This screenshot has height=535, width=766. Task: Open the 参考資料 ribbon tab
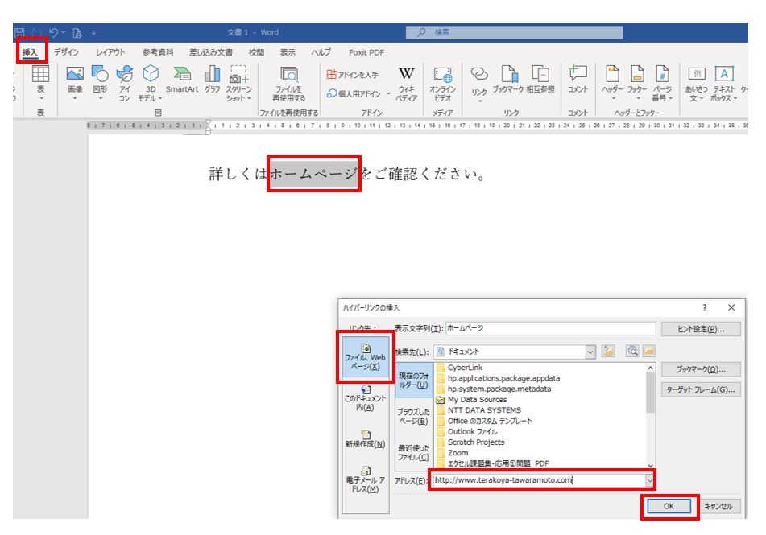[158, 52]
